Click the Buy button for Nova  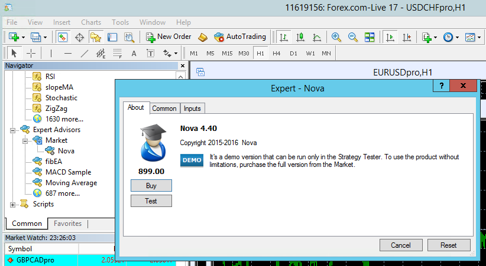151,186
